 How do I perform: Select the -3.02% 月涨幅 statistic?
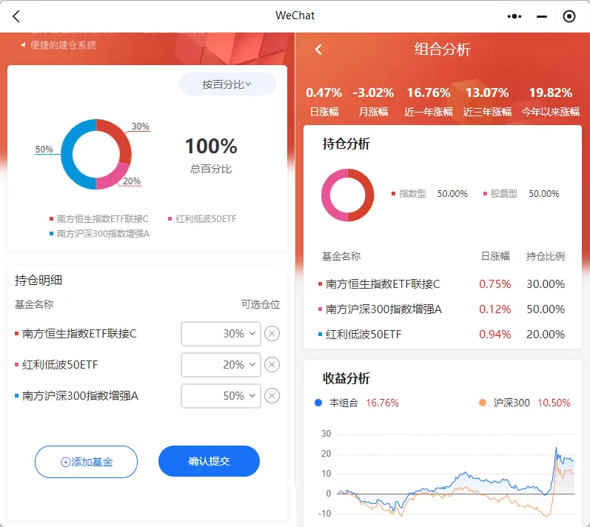pyautogui.click(x=373, y=101)
